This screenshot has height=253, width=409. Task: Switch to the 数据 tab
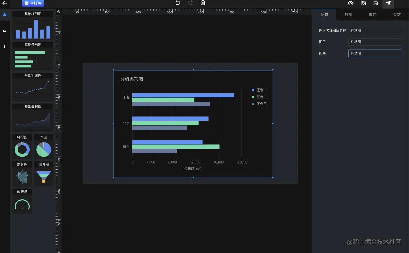point(348,15)
